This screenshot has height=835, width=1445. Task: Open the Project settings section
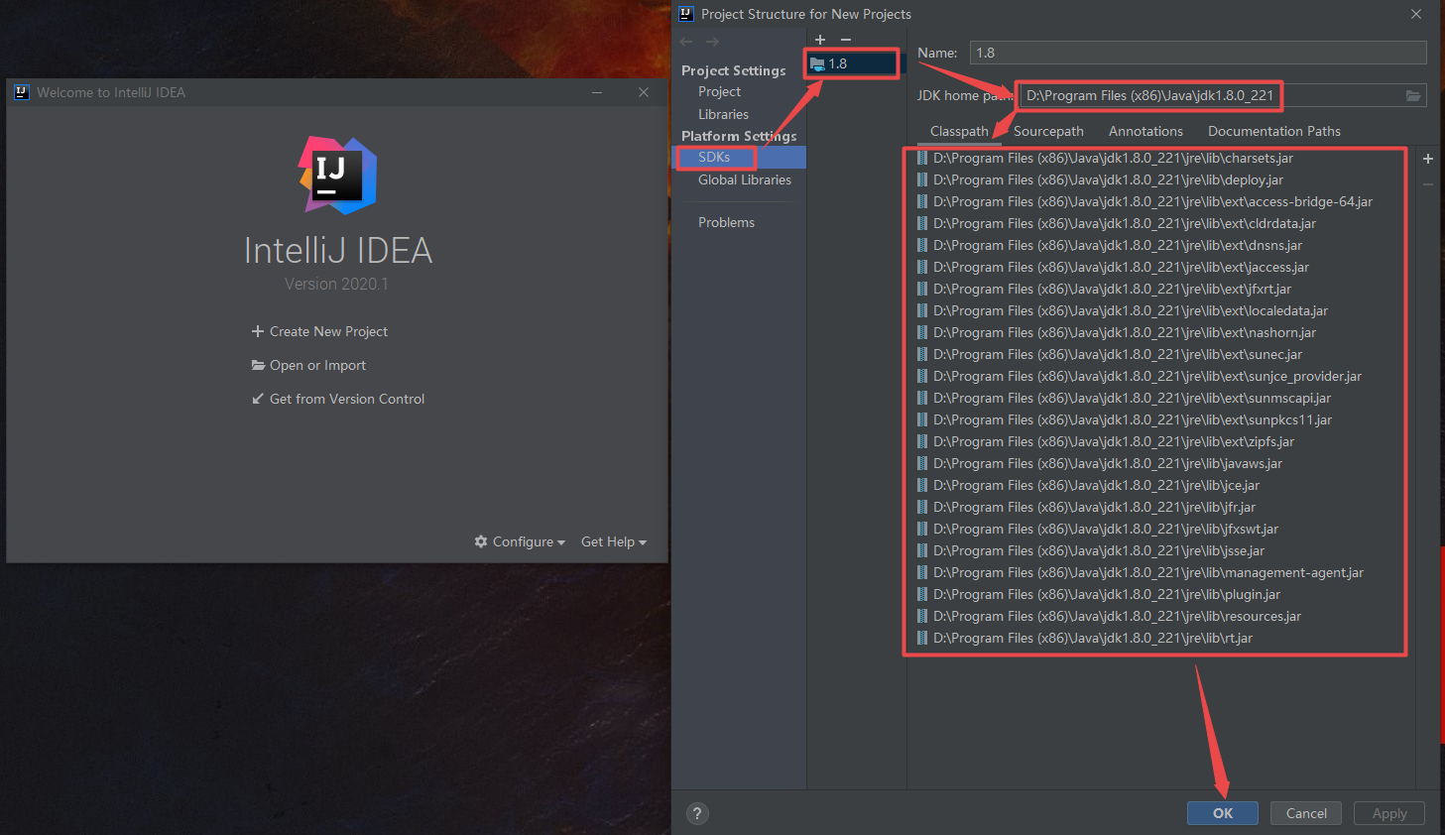coord(719,91)
